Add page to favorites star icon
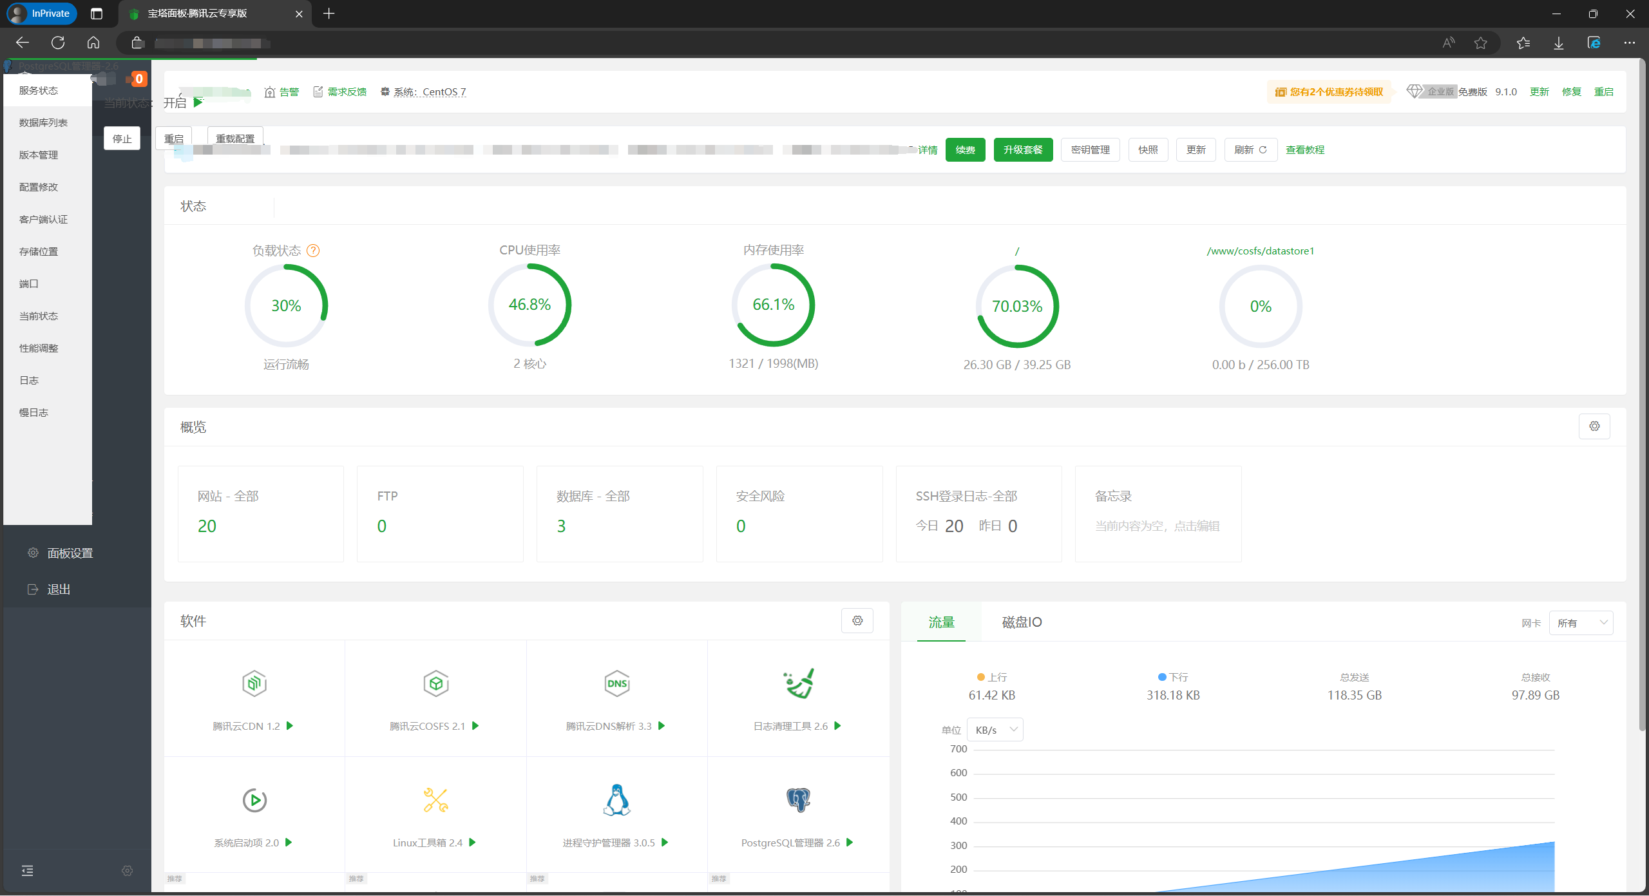The height and width of the screenshot is (896, 1649). [x=1481, y=43]
